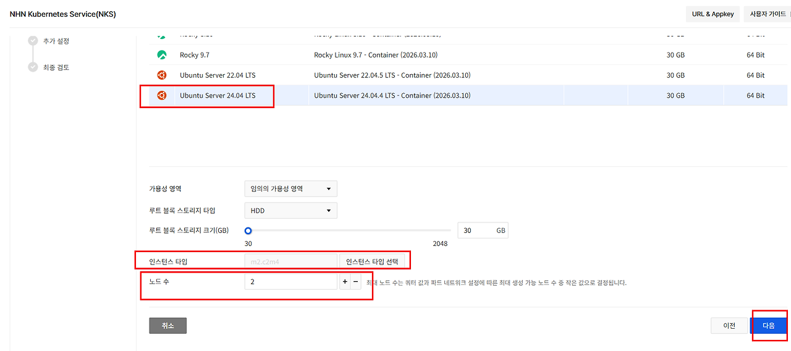Go to the 최종 검토 step
This screenshot has height=351, width=791.
[56, 67]
